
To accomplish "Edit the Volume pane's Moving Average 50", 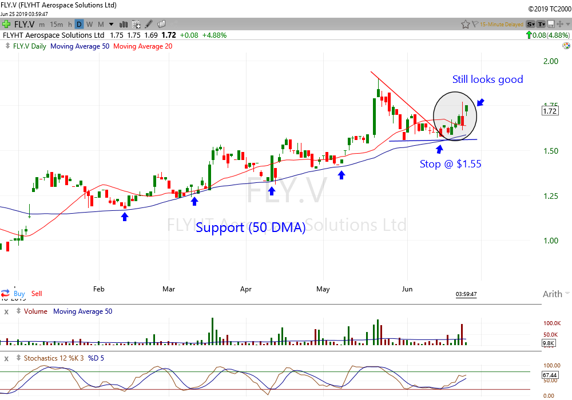I will tap(83, 311).
